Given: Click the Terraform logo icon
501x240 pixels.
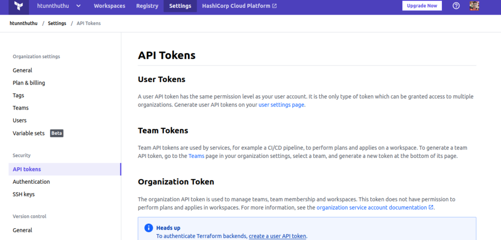Looking at the screenshot, I should point(19,6).
